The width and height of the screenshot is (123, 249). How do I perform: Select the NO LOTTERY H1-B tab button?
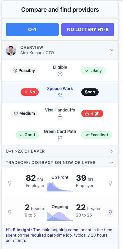click(88, 29)
